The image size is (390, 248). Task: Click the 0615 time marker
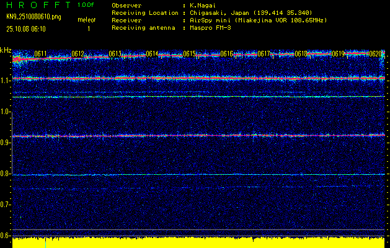tap(189, 54)
